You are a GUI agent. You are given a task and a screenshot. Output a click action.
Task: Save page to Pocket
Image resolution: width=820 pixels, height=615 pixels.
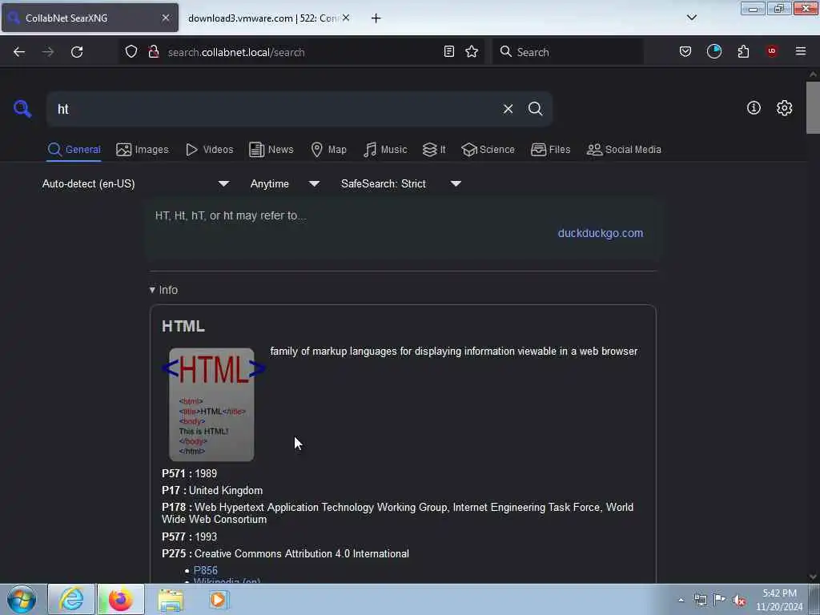(685, 51)
